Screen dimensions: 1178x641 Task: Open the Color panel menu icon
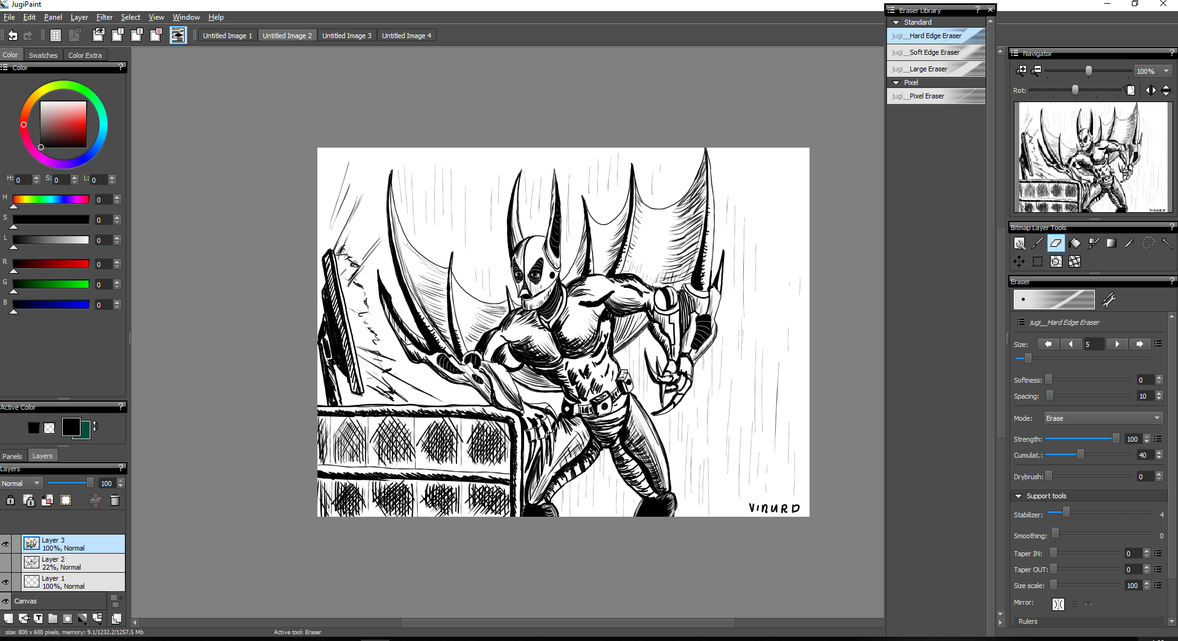[x=4, y=68]
